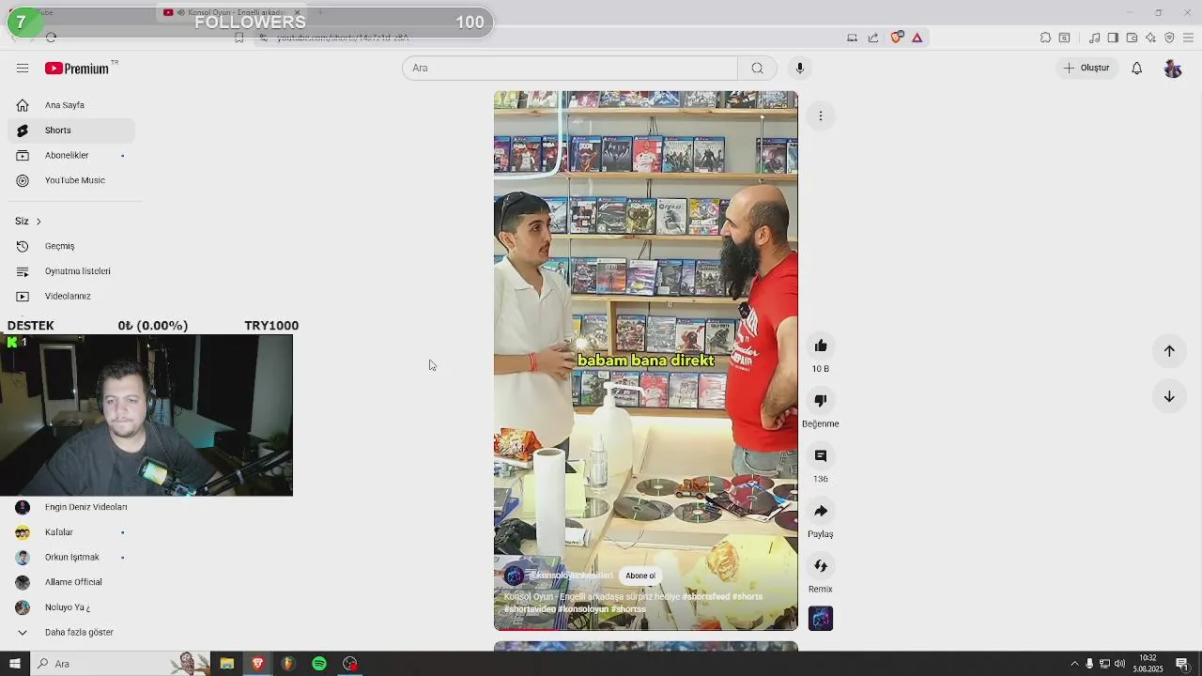Open the @konsoloyun channel name on Short
This screenshot has height=676, width=1202.
(x=570, y=576)
